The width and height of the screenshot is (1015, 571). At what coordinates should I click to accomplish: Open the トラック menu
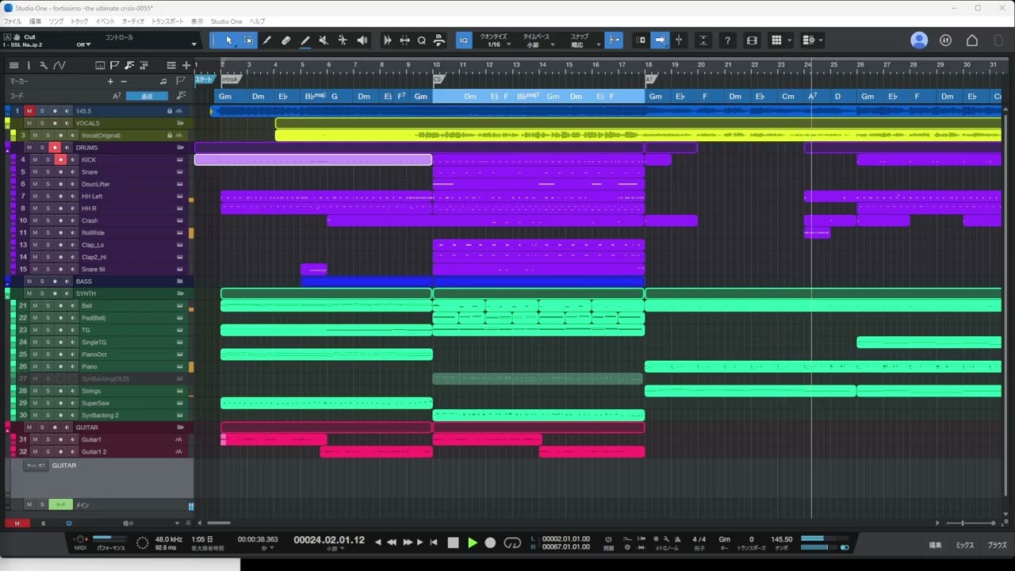pos(79,21)
